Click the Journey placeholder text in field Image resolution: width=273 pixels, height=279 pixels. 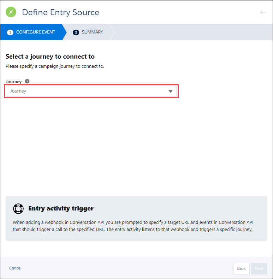18,91
